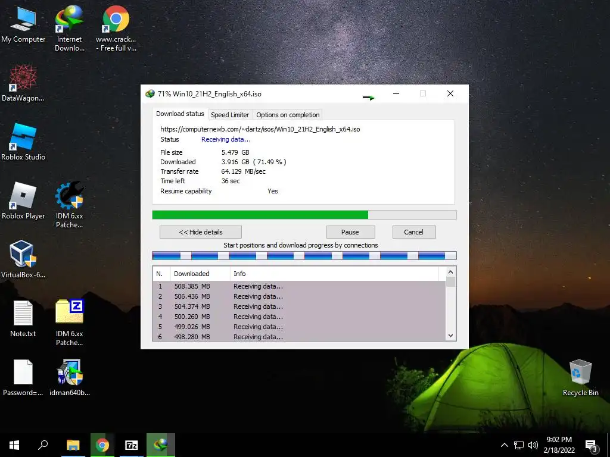Click the N. column header
This screenshot has height=457, width=610.
click(x=161, y=274)
